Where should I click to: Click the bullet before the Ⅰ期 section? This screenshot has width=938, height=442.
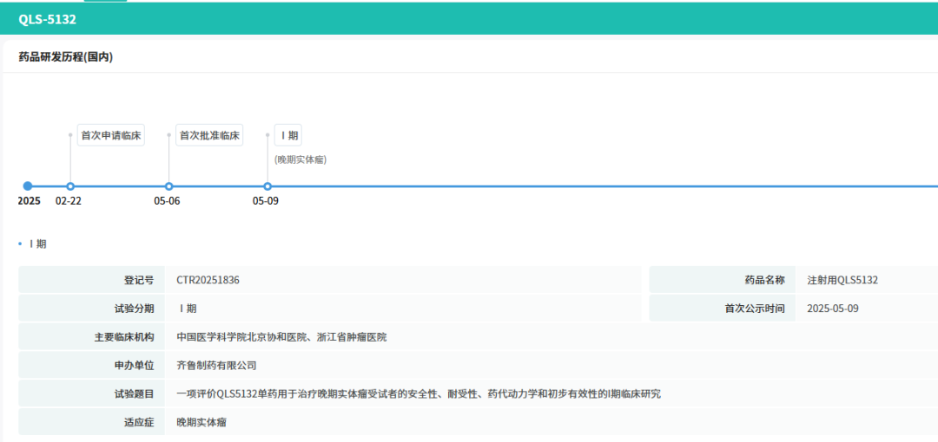click(20, 244)
